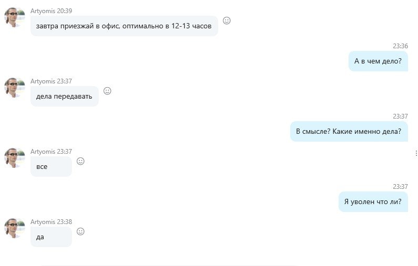Select the "да" reply bubble
This screenshot has height=266, width=418.
click(51, 237)
